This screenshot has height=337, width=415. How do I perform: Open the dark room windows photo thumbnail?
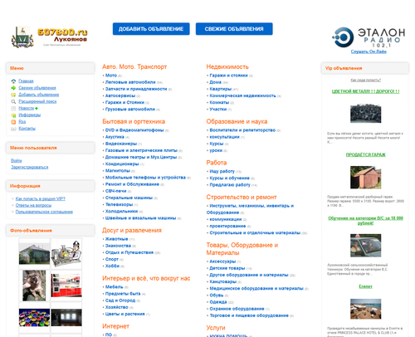66,318
